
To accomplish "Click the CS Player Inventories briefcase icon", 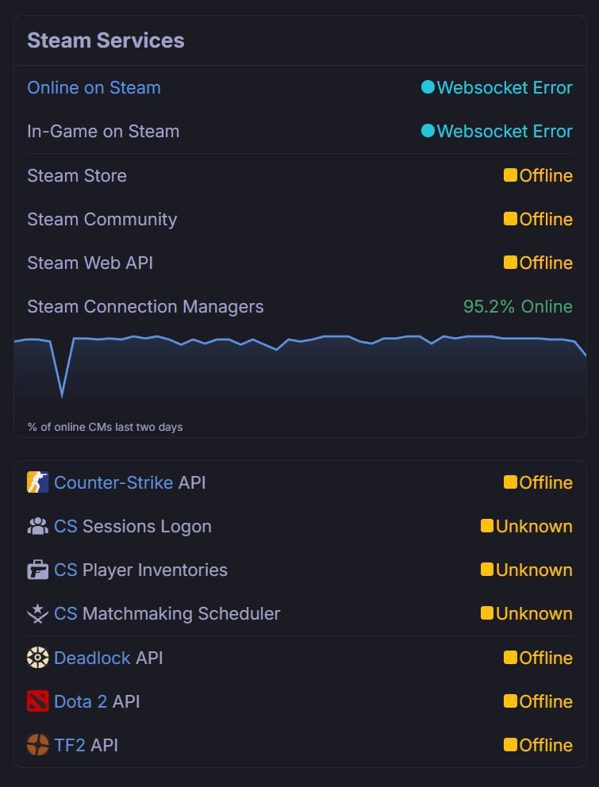I will click(x=37, y=570).
